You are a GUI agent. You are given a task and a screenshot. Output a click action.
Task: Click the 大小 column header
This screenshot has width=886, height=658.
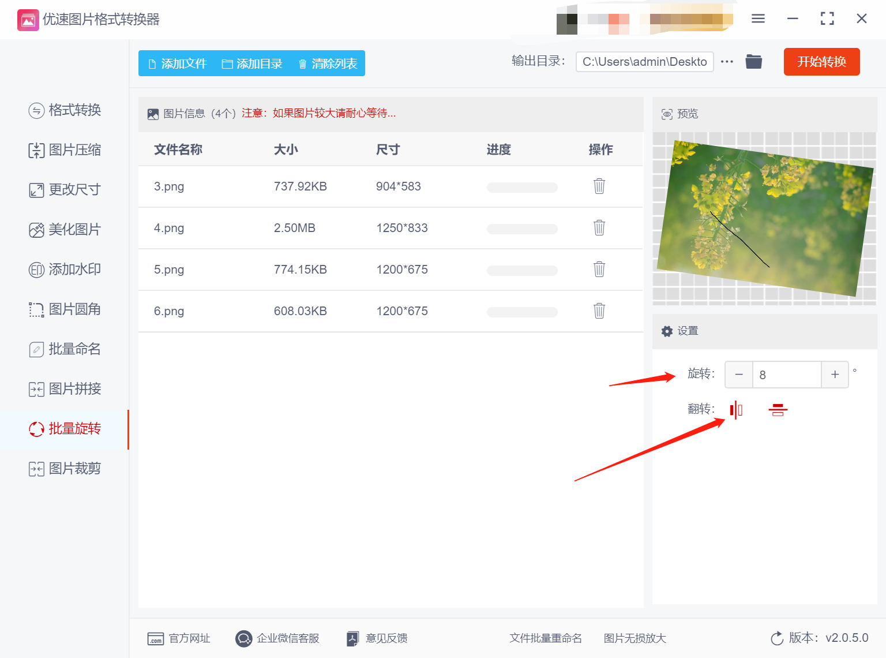click(x=286, y=149)
